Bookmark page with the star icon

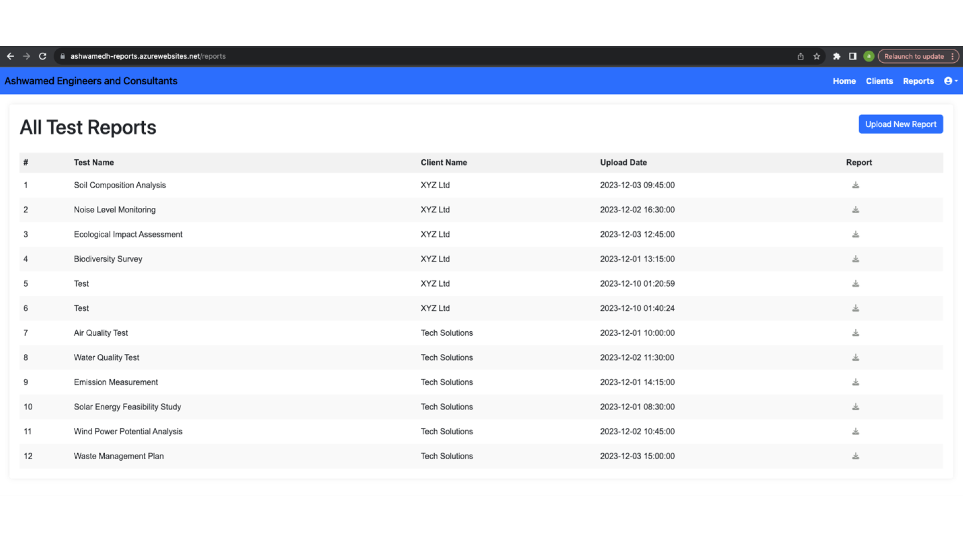pos(817,56)
